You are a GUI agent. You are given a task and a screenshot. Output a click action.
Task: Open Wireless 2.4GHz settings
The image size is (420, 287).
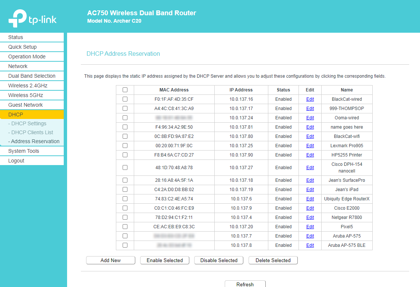click(32, 86)
